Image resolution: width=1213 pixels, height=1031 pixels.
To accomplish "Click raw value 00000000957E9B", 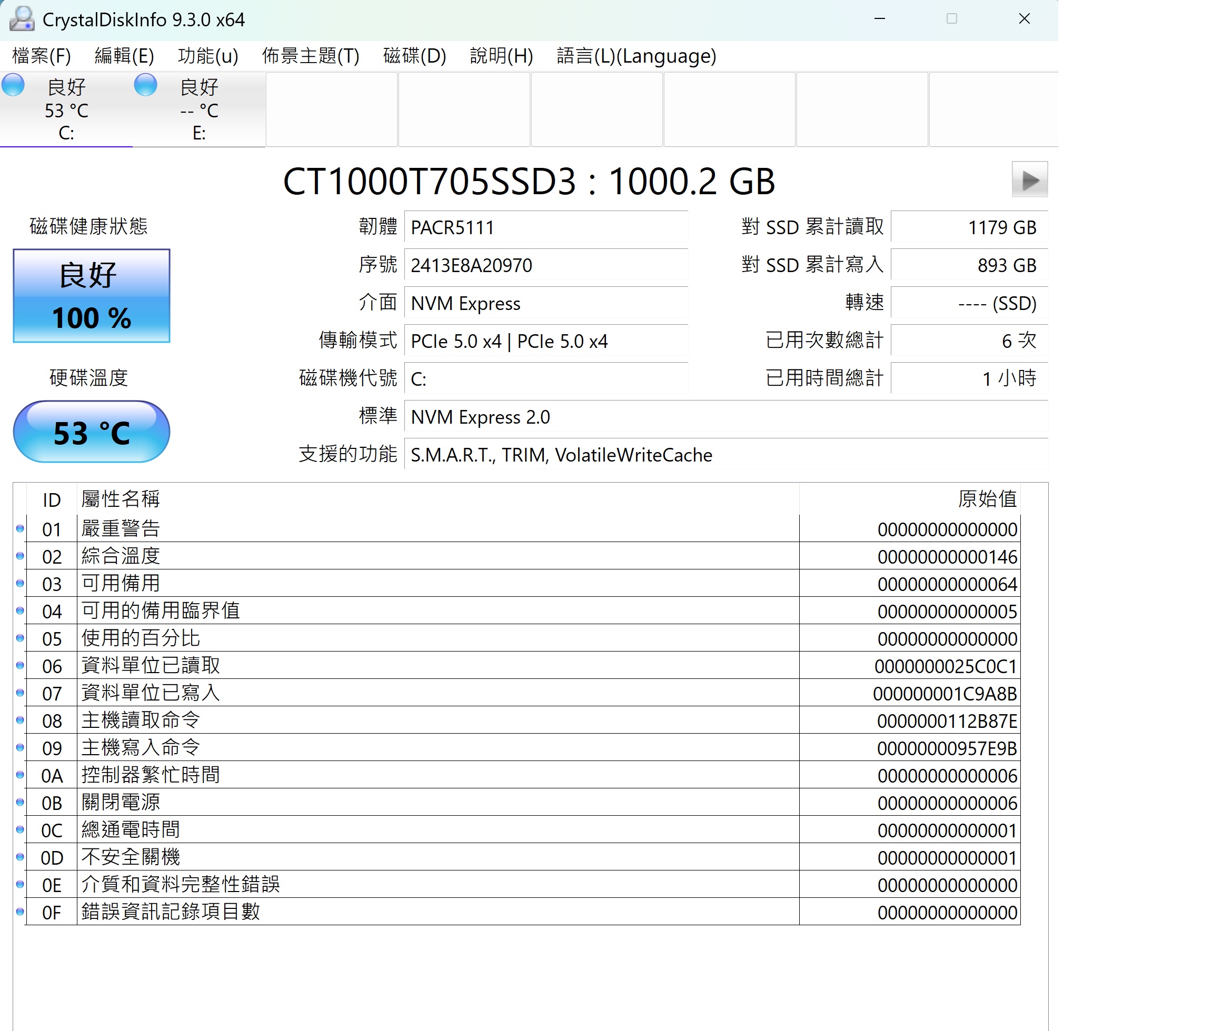I will click(947, 748).
